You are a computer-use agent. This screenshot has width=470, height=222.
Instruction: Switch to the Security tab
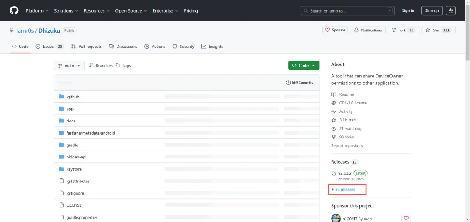[x=183, y=47]
